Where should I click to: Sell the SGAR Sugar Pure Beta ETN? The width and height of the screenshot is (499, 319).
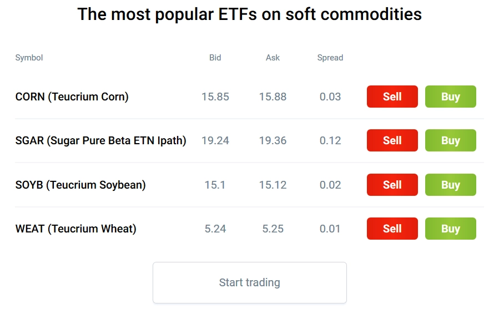click(x=392, y=140)
